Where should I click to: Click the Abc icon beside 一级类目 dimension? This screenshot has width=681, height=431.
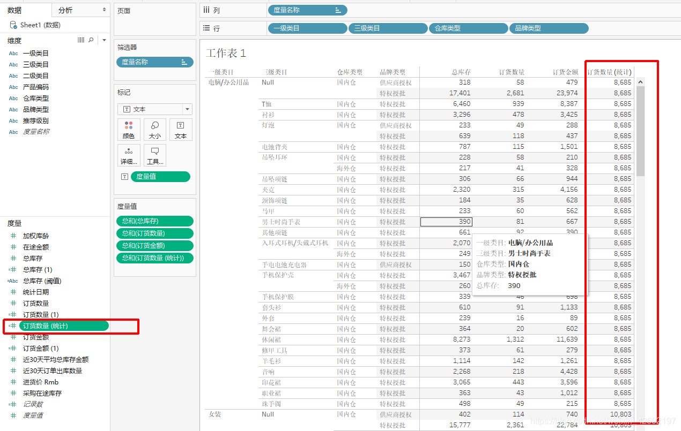pos(13,54)
